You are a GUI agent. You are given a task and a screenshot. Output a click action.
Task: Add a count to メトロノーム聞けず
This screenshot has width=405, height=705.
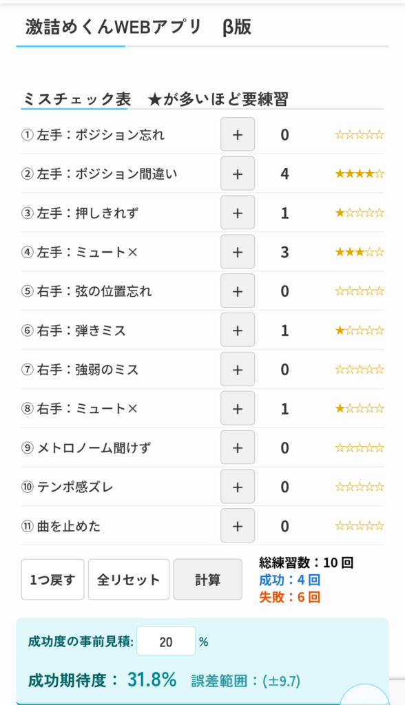point(238,448)
